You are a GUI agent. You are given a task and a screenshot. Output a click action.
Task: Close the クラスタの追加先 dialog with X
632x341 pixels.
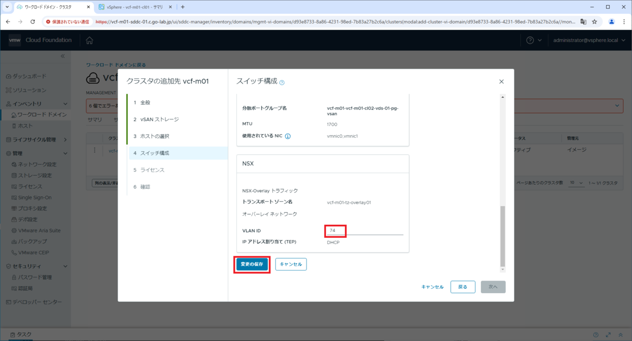point(501,82)
